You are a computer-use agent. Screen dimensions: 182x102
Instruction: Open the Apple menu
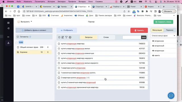[3, 2]
